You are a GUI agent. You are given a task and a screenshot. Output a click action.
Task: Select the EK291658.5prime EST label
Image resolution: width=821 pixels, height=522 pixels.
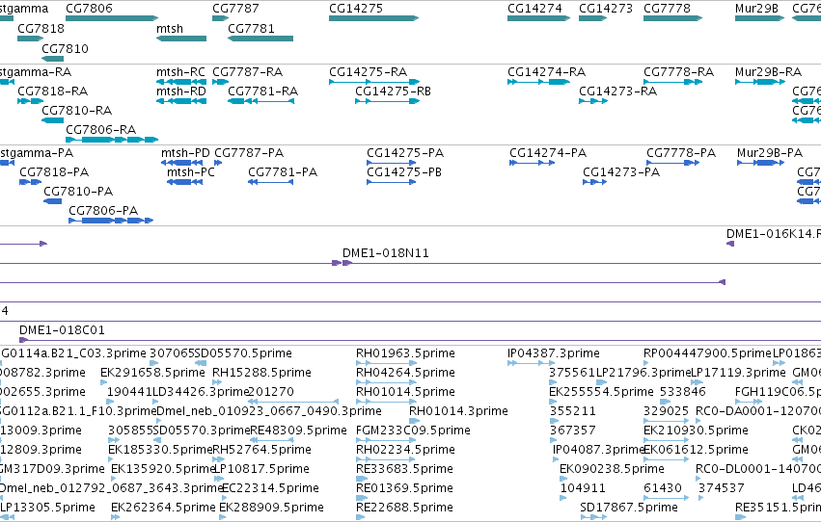(152, 373)
